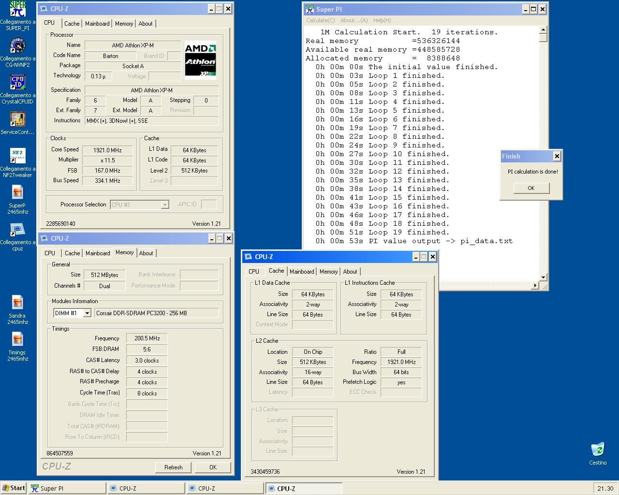
Task: Open the Processor Selection dropdown
Action: coord(165,205)
